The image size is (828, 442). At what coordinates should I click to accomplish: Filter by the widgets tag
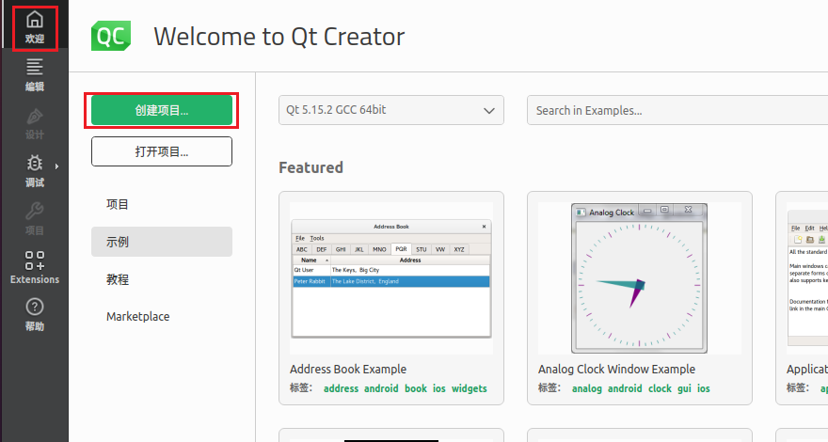click(x=470, y=388)
